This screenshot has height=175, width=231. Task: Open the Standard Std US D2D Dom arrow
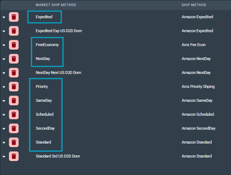[x=4, y=157]
